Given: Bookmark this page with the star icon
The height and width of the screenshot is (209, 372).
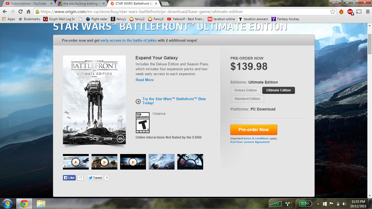Looking at the screenshot, I should (333, 12).
